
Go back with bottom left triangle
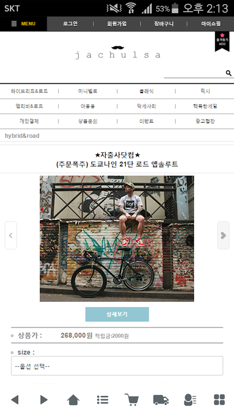coord(15,399)
